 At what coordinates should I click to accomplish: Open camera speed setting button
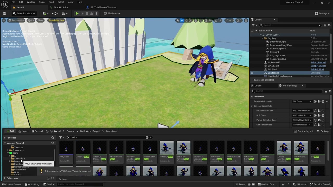point(239,21)
